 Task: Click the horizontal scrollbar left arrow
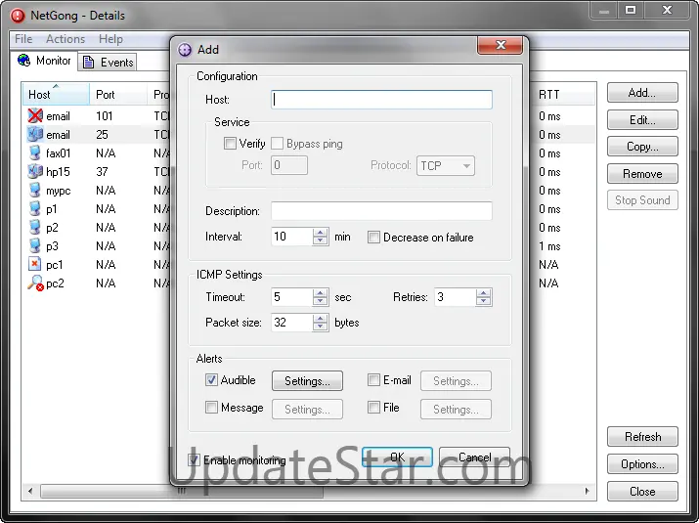(30, 491)
